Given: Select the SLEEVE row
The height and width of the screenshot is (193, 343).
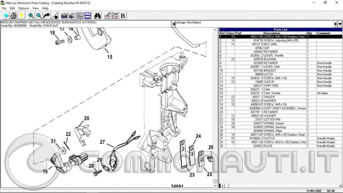Looking at the screenshot, I should click(x=281, y=82).
